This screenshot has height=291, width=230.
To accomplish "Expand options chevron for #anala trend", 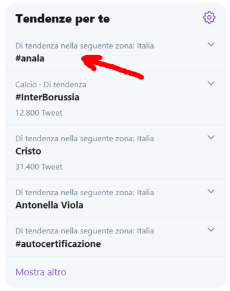I will [211, 44].
